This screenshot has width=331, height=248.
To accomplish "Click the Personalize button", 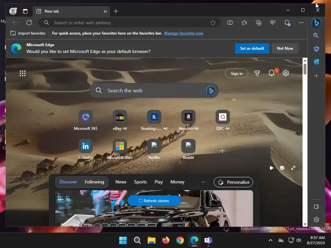I will tap(233, 182).
